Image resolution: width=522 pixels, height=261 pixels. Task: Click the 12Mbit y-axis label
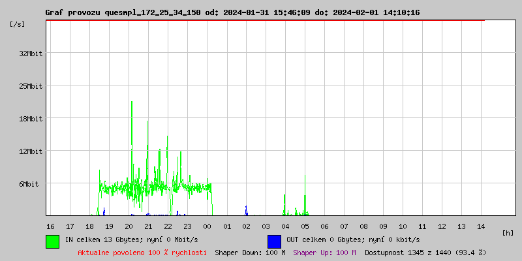(x=31, y=151)
